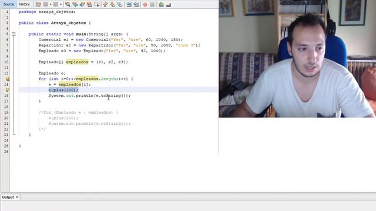Click 'System.out.println' on line 16
The height and width of the screenshot is (211, 376).
tap(71, 96)
